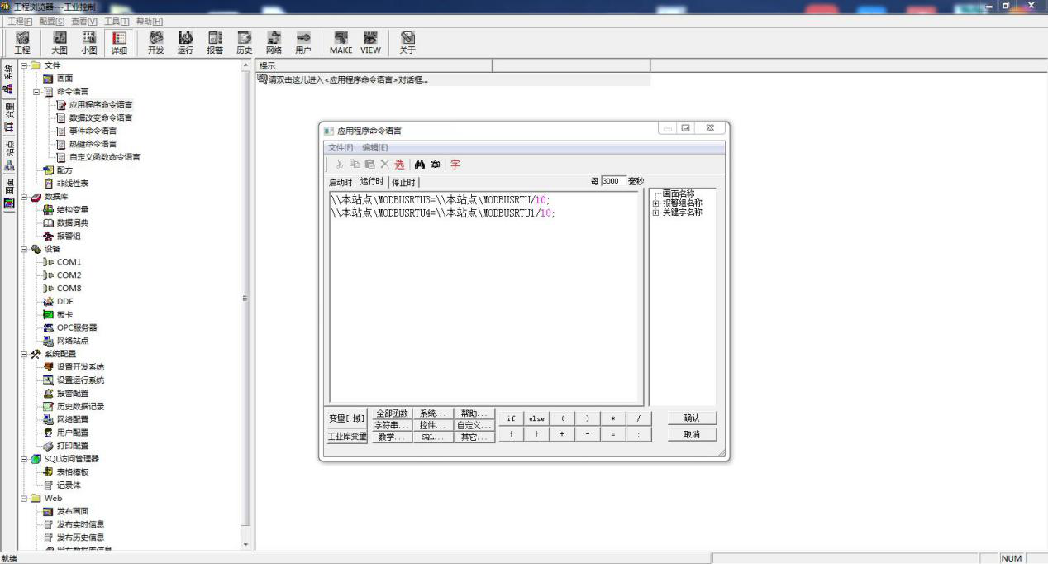This screenshot has height=564, width=1048.
Task: Click the 运行 (run) toolbar icon
Action: coord(185,42)
